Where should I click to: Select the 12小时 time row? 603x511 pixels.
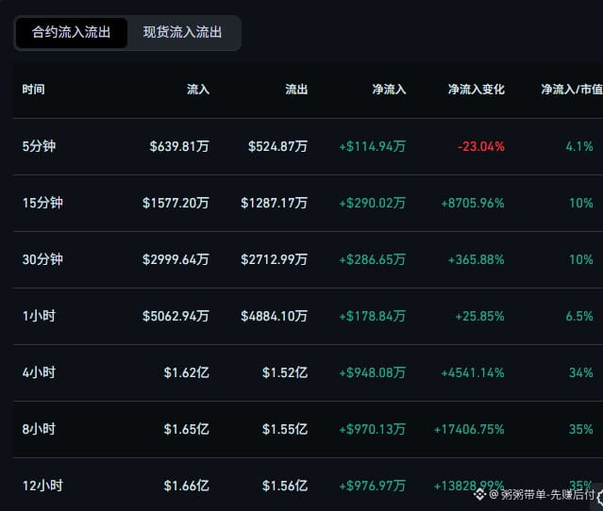point(308,485)
